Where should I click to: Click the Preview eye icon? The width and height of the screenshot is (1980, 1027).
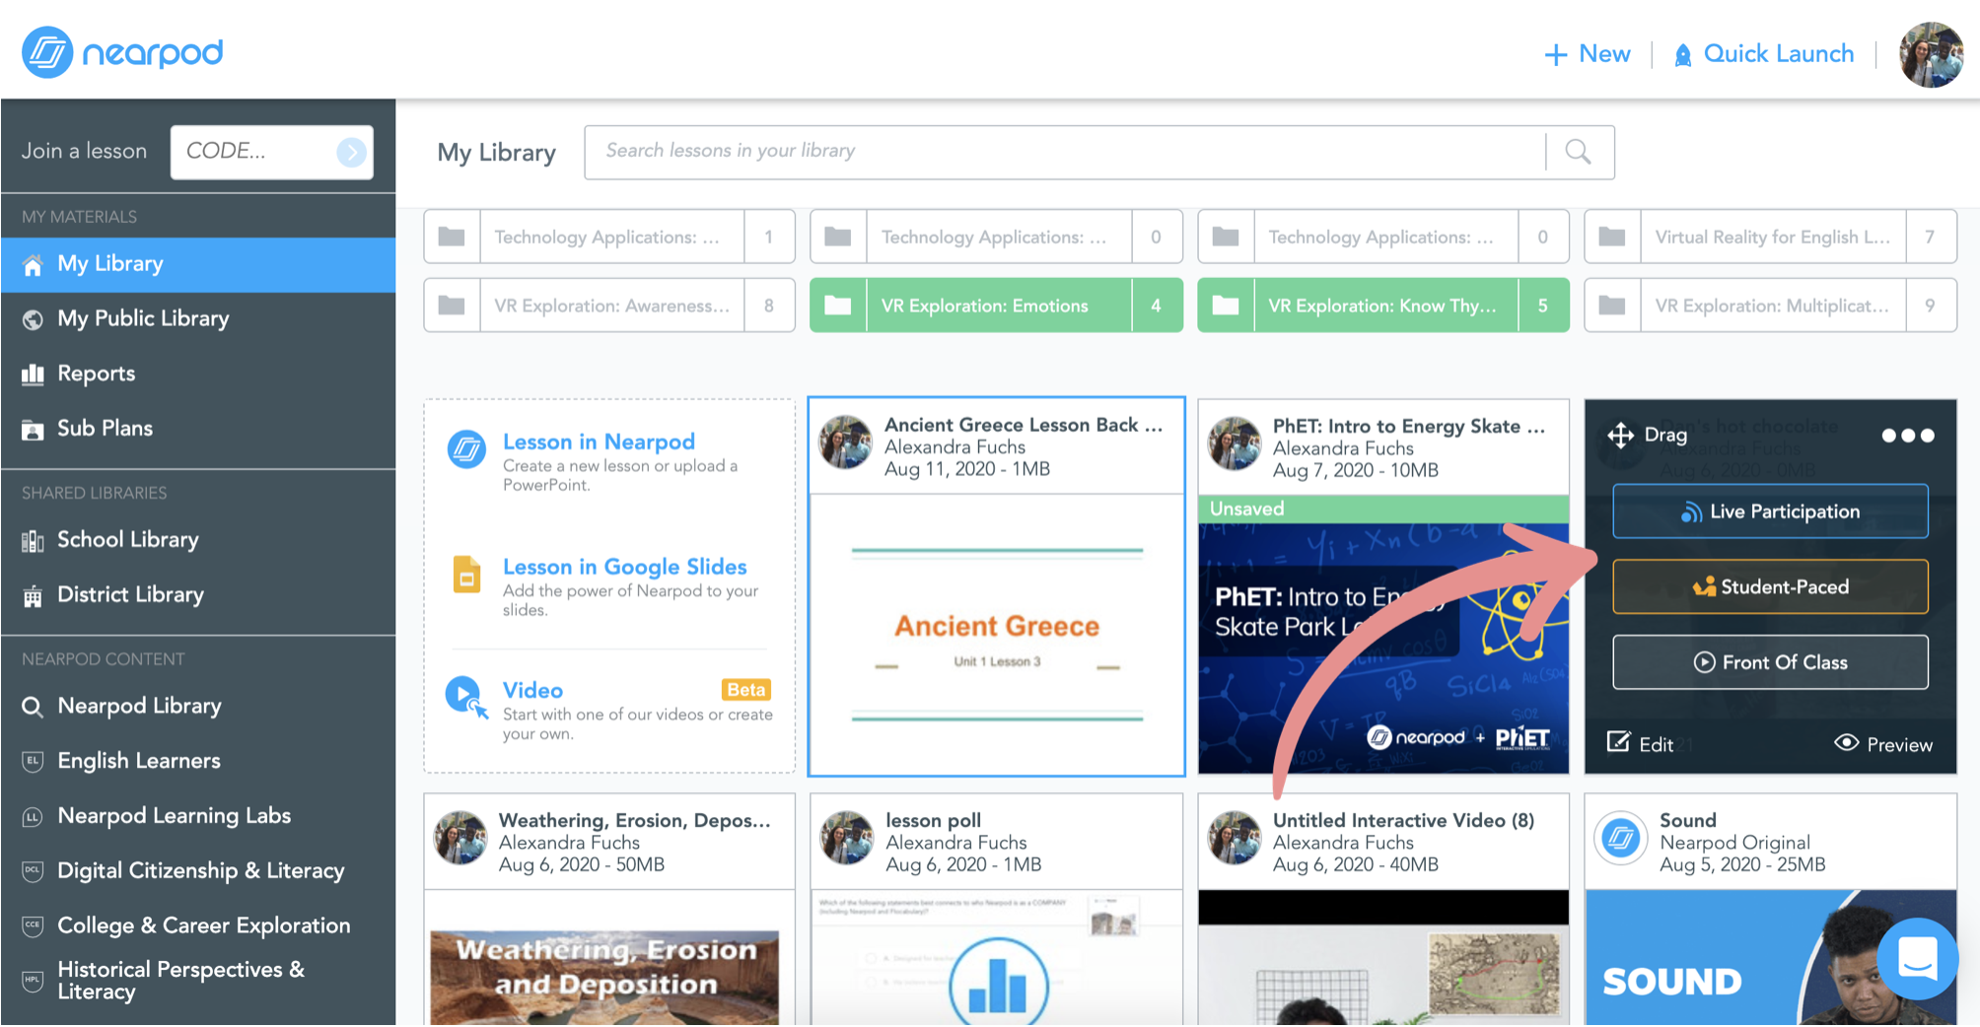pyautogui.click(x=1846, y=743)
